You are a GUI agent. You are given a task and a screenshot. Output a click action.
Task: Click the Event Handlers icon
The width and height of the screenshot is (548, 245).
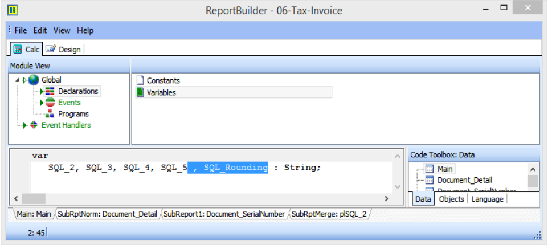(34, 125)
